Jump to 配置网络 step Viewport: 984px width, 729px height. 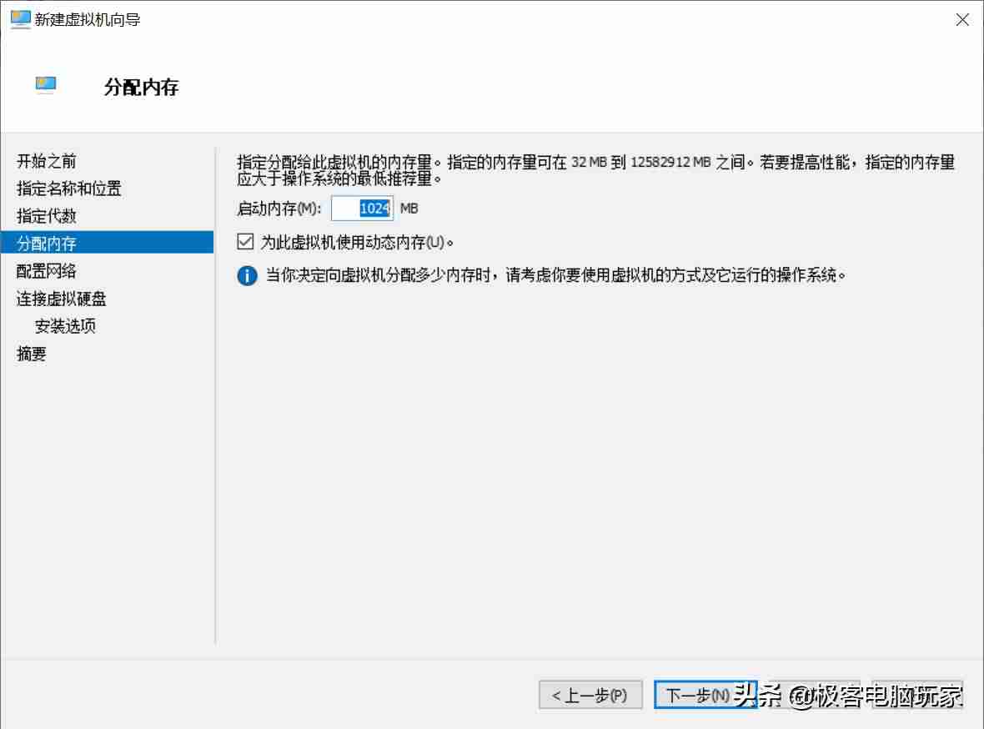[47, 270]
